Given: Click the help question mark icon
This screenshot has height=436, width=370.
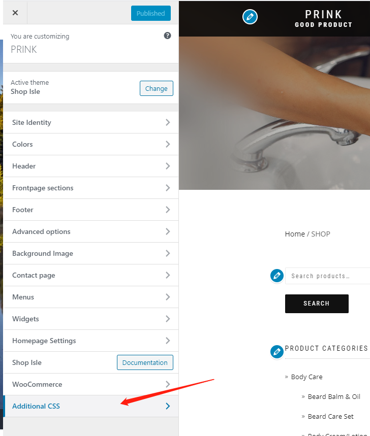Looking at the screenshot, I should click(167, 36).
